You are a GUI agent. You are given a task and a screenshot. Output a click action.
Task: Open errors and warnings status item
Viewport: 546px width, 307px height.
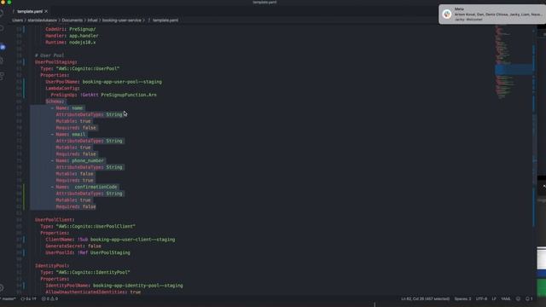point(49,298)
